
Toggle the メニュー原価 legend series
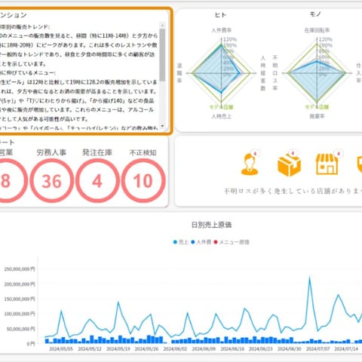(x=232, y=242)
